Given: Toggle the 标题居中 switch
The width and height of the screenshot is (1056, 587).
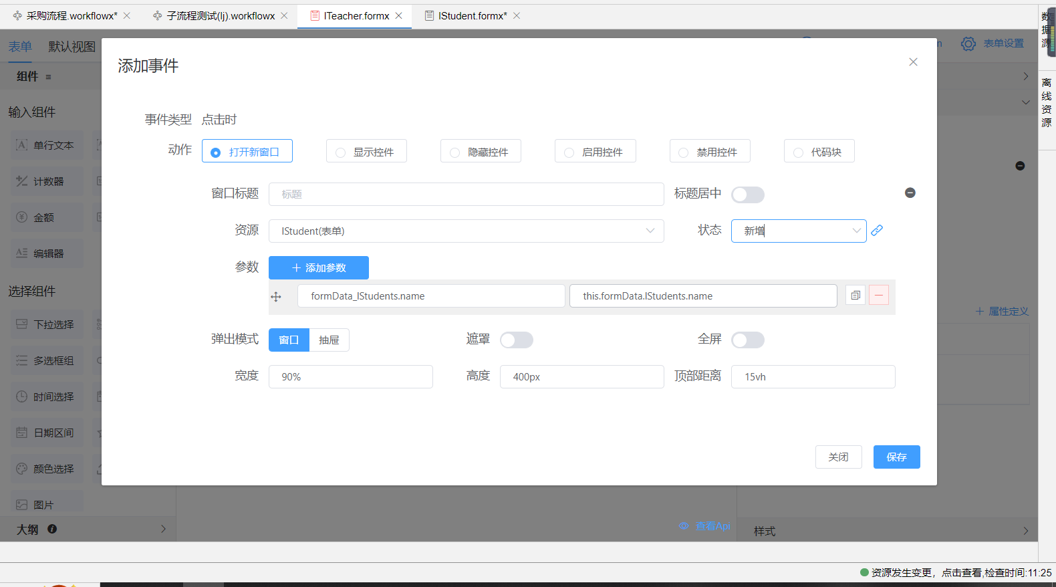Looking at the screenshot, I should pos(747,195).
